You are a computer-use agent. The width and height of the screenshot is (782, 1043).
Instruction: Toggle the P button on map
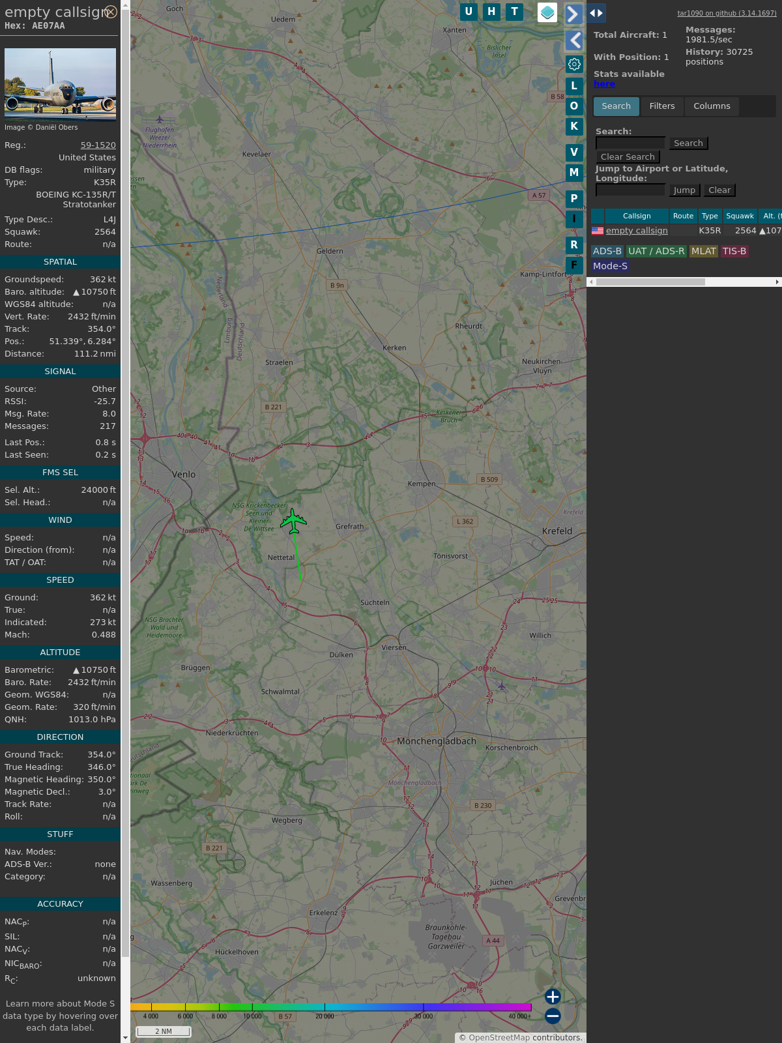coord(574,199)
